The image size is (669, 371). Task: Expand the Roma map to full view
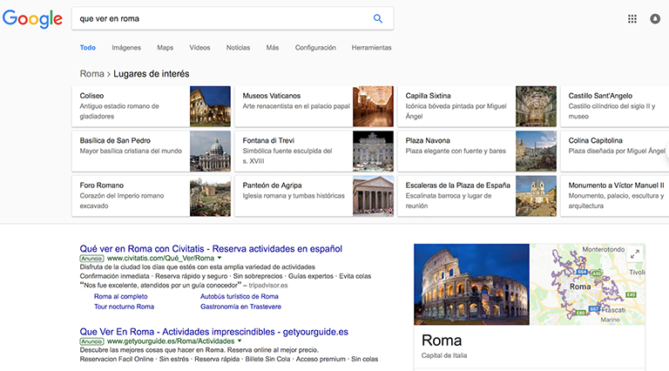(635, 253)
